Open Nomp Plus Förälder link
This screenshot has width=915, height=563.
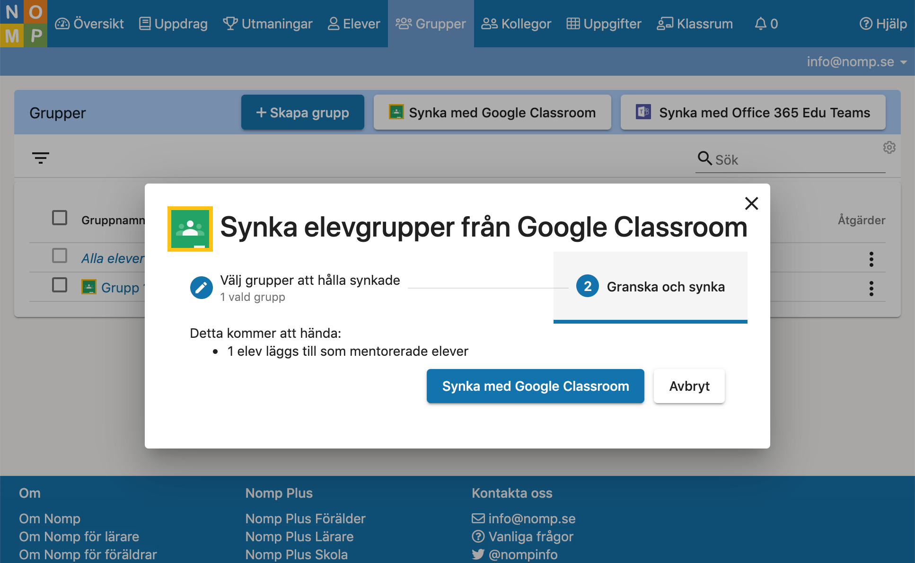[x=305, y=519]
